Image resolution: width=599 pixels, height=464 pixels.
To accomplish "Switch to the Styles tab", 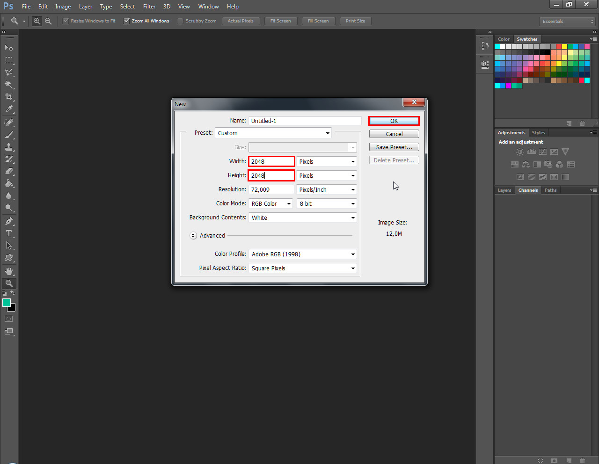I will (538, 133).
